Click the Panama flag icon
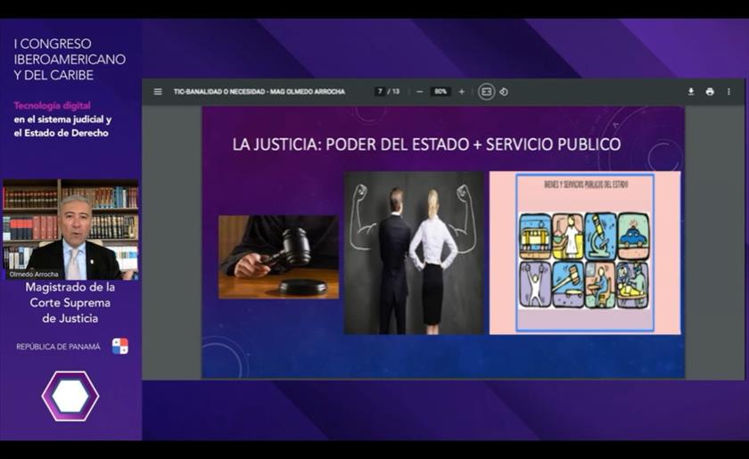Viewport: 749px width, 459px height. [x=119, y=347]
